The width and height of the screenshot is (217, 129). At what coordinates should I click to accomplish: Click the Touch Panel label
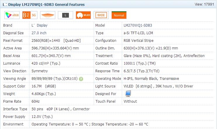point(105,102)
